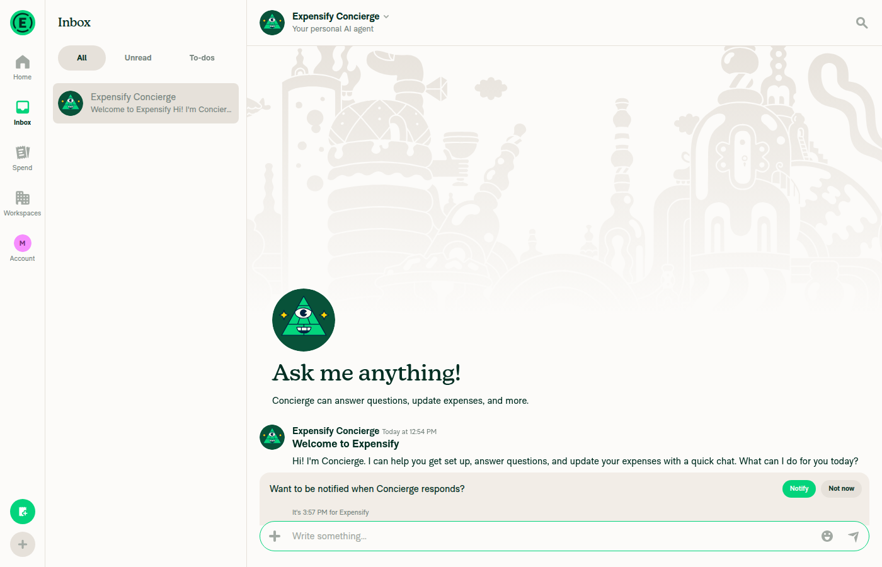Viewport: 882px width, 567px height.
Task: Click 'It's 3:57 PM for Expensify' text
Action: 331,513
